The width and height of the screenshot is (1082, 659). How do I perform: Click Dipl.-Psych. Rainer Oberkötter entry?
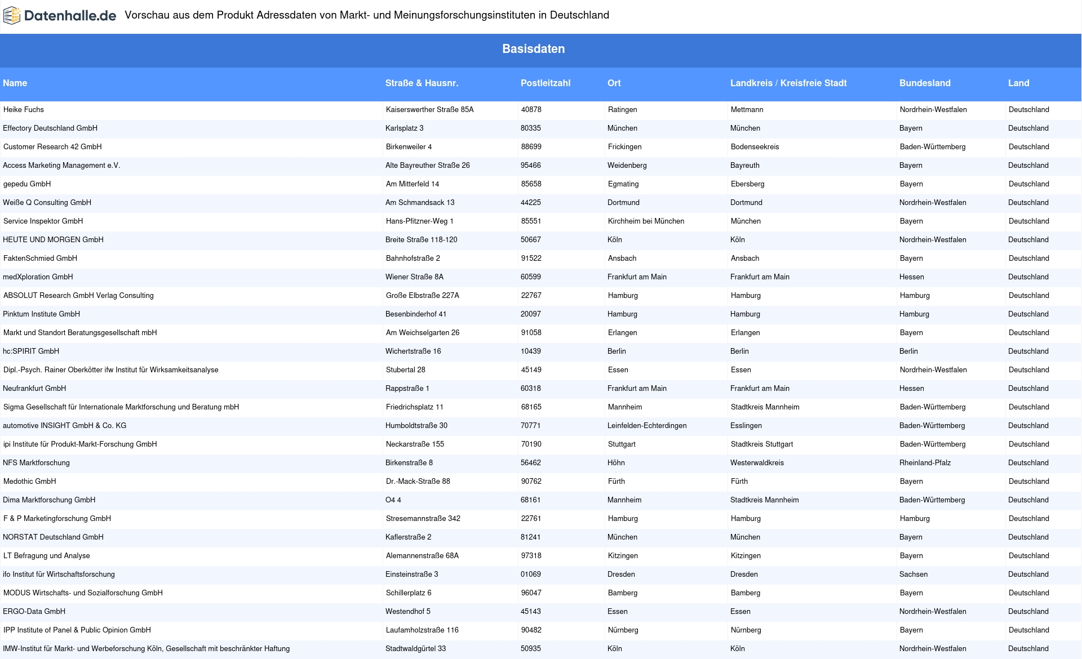pos(110,369)
